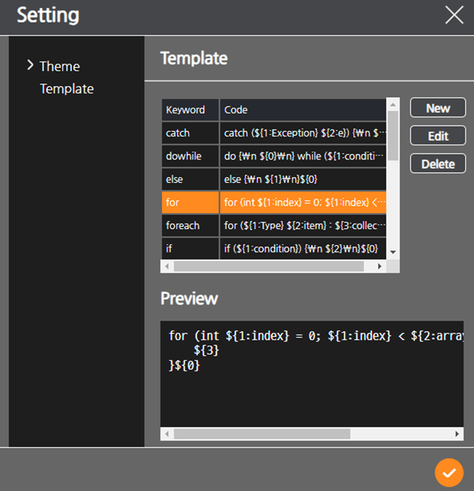Select Template in the left sidebar
This screenshot has width=474, height=491.
point(67,89)
